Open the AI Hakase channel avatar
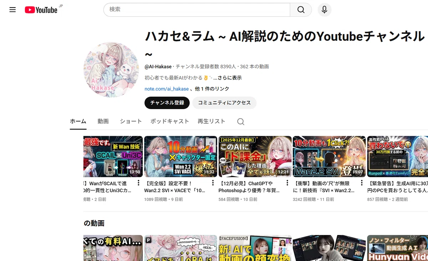 (x=111, y=70)
